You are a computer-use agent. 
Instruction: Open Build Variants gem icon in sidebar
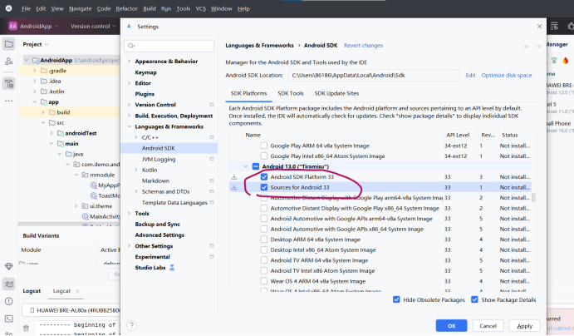pos(9,266)
